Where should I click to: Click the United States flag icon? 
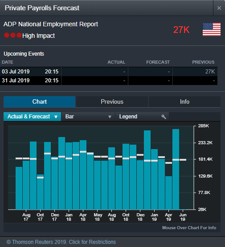pos(212,29)
